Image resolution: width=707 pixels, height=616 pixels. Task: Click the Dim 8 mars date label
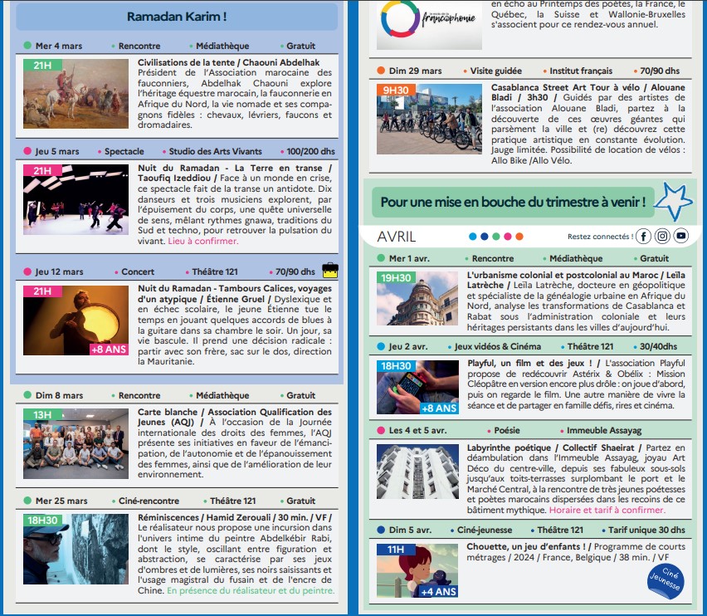(59, 395)
